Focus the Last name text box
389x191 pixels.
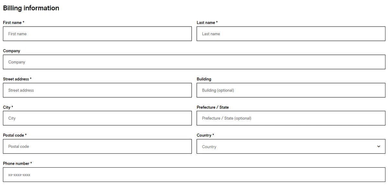pos(291,34)
